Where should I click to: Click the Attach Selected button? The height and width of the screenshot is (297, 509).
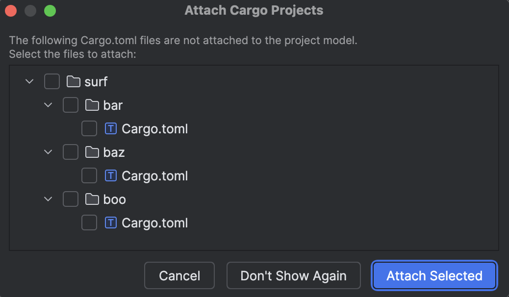[434, 275]
